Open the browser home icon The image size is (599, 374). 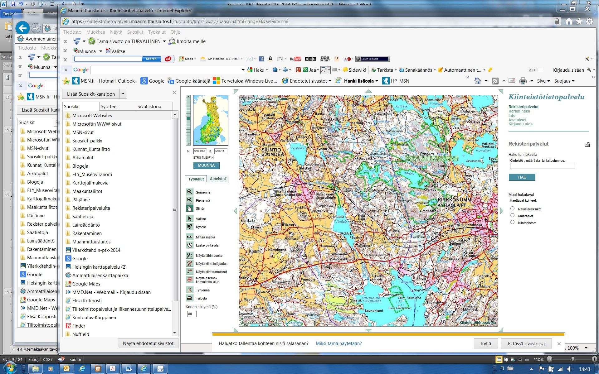tap(569, 21)
